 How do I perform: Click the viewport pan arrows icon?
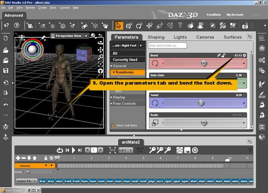(x=100, y=49)
